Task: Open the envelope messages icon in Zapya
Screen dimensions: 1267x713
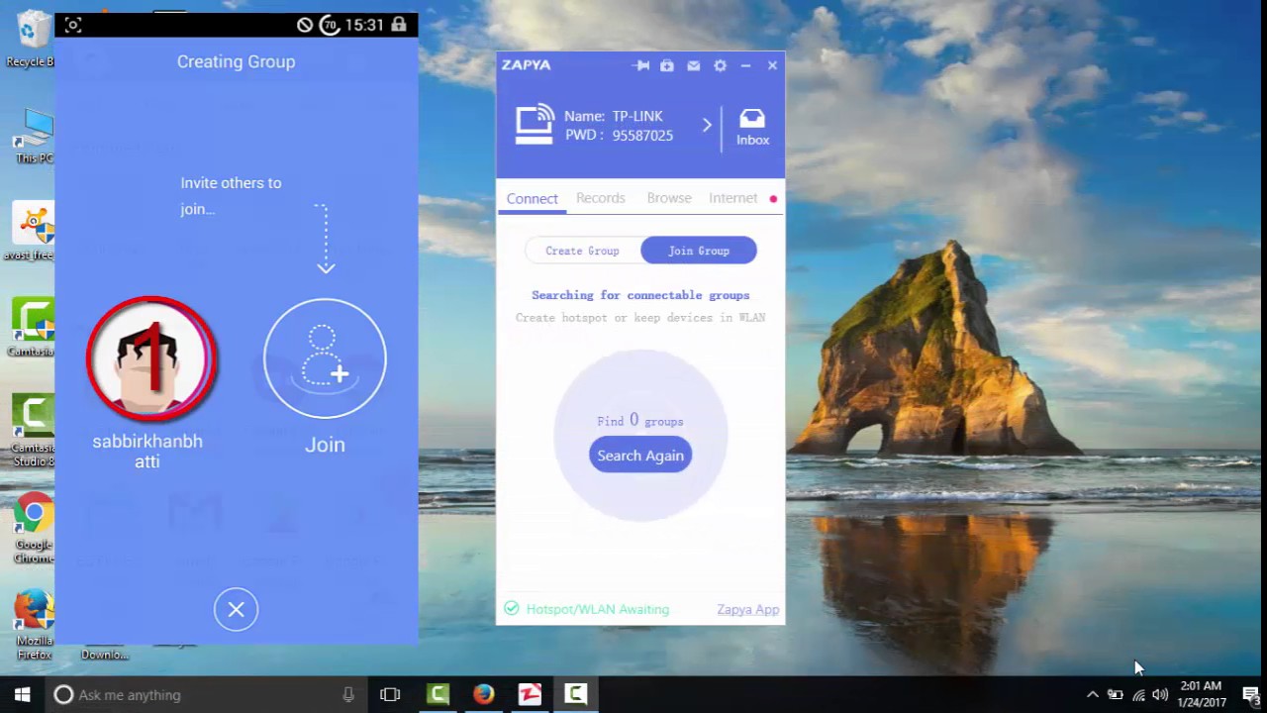Action: [694, 65]
